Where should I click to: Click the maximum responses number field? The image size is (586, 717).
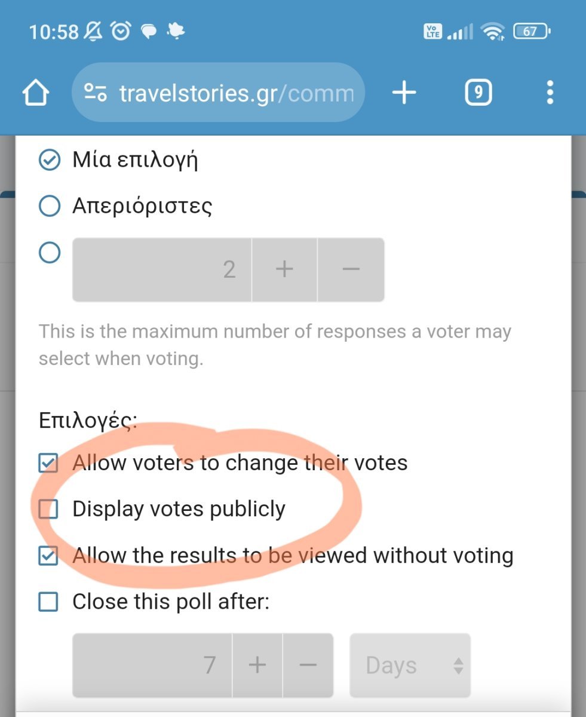click(x=162, y=269)
